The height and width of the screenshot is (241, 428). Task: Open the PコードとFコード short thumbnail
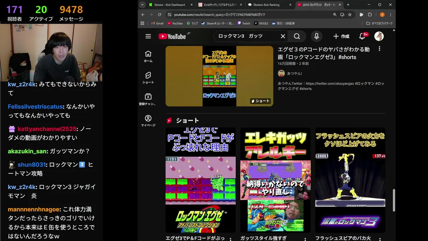click(x=201, y=180)
